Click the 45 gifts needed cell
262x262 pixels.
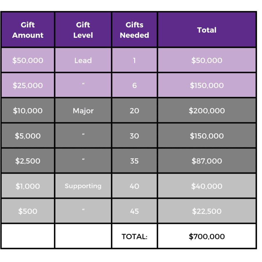click(134, 211)
